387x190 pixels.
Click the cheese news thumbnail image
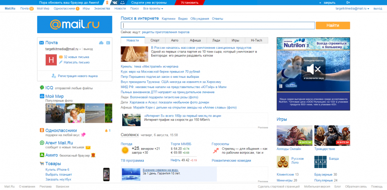pos(134,54)
